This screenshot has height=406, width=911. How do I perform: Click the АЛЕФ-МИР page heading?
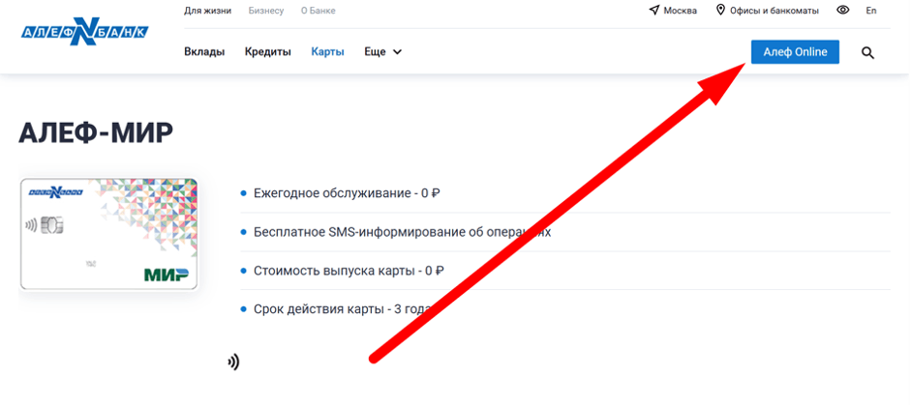pyautogui.click(x=96, y=133)
